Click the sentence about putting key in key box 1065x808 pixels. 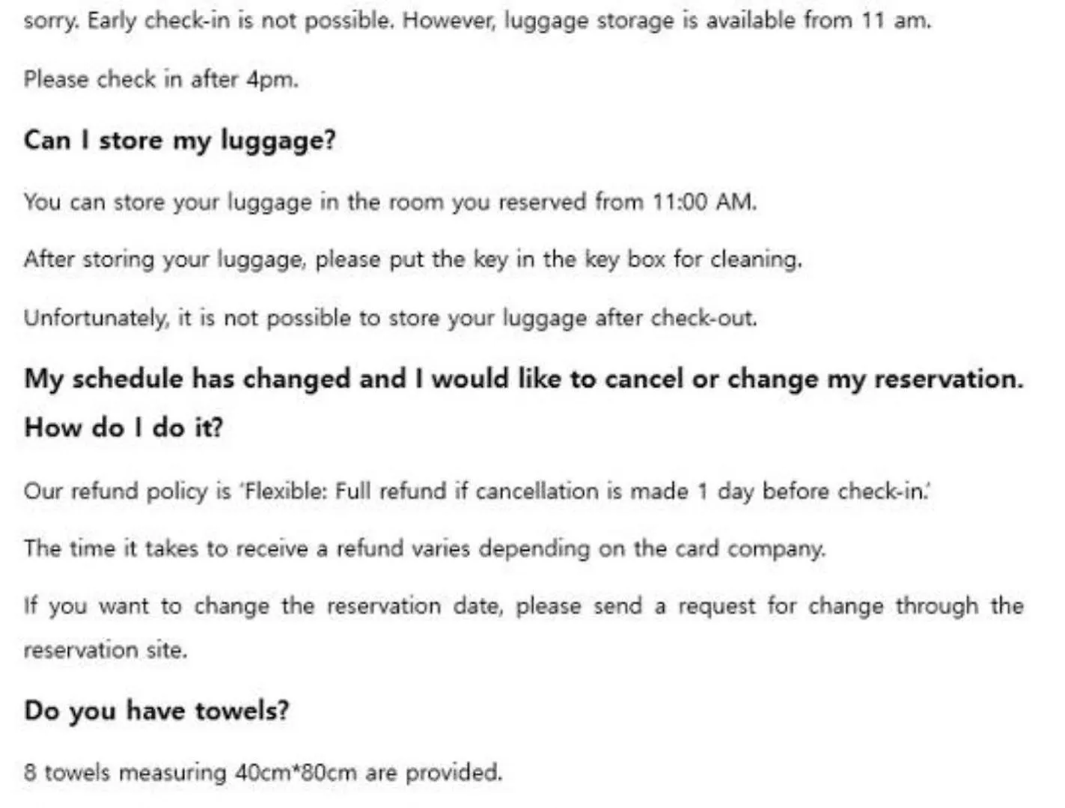412,259
